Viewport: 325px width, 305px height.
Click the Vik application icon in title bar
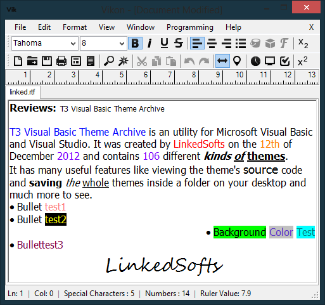pos(11,10)
